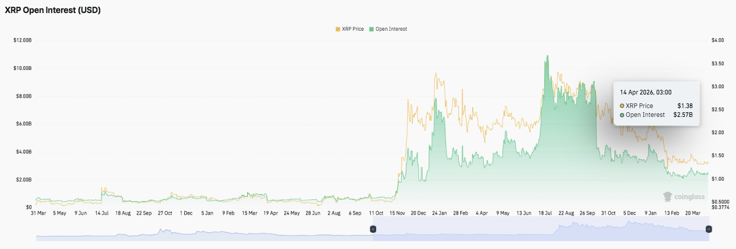The height and width of the screenshot is (249, 736).
Task: Click the 28 Feb date on the x-axis
Action: pos(460,213)
